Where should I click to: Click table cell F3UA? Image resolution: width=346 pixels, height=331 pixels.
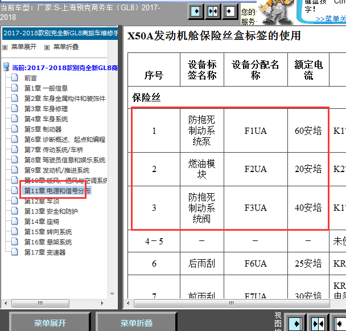[x=256, y=208]
